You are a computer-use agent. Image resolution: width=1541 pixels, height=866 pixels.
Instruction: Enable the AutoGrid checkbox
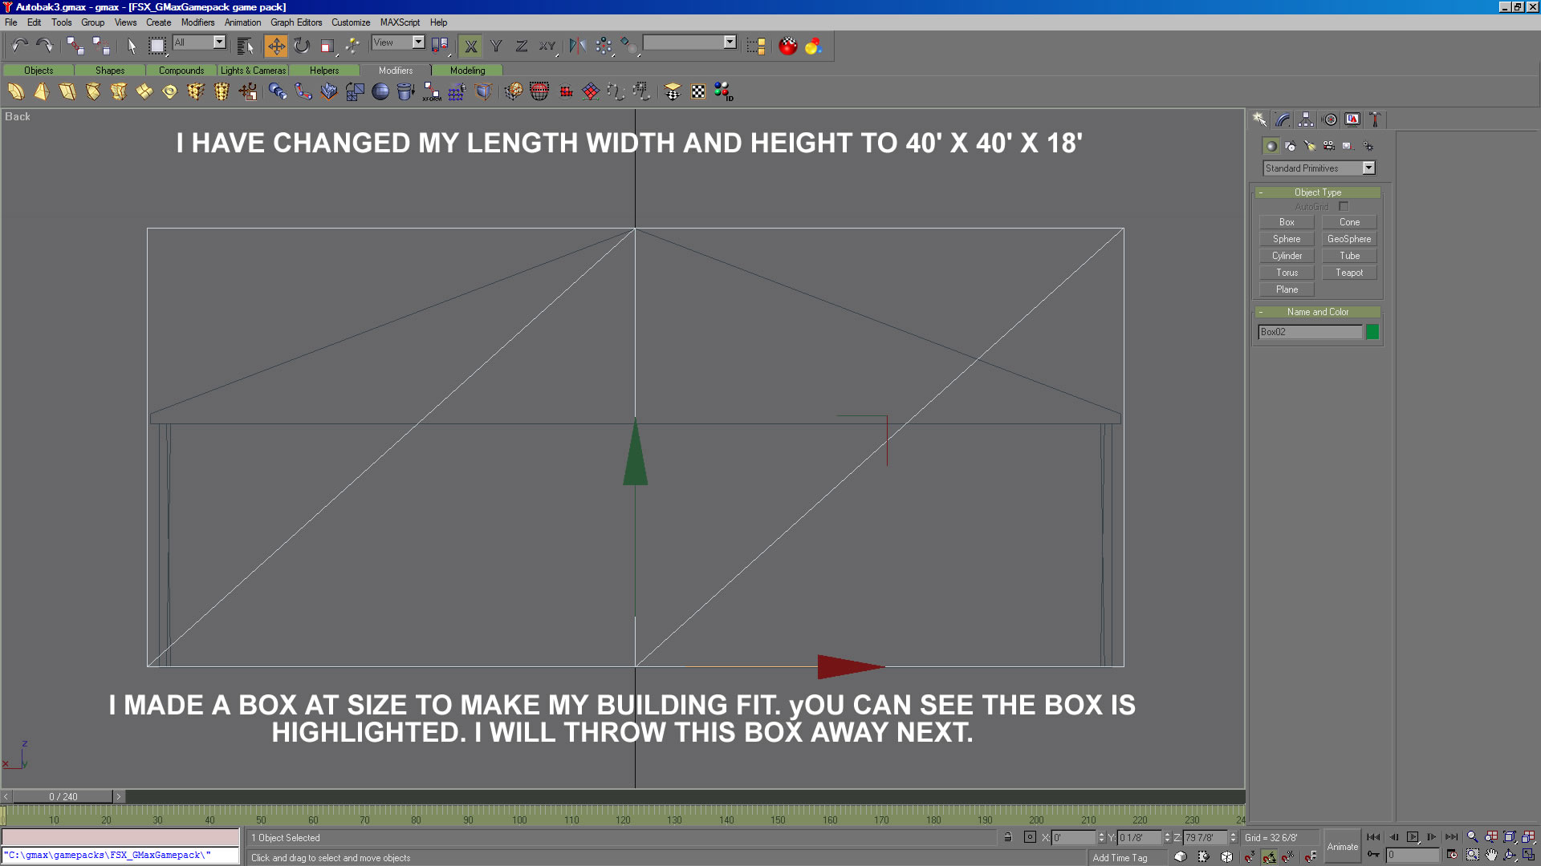coord(1344,207)
